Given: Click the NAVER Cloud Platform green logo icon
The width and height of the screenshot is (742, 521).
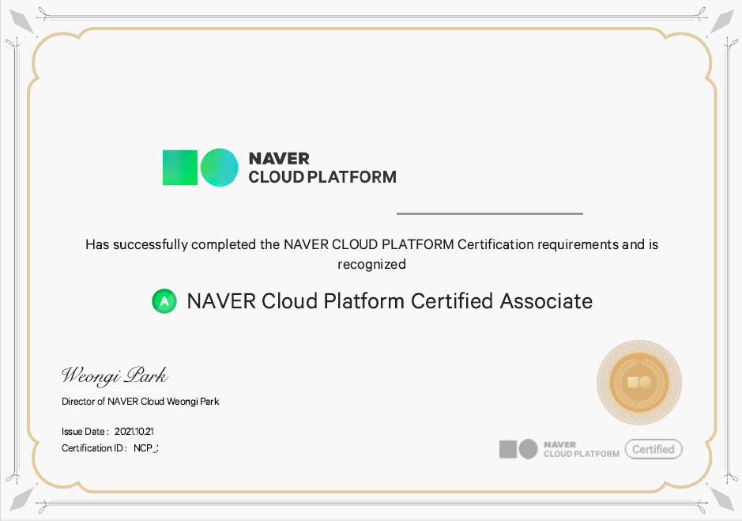Looking at the screenshot, I should tap(200, 168).
